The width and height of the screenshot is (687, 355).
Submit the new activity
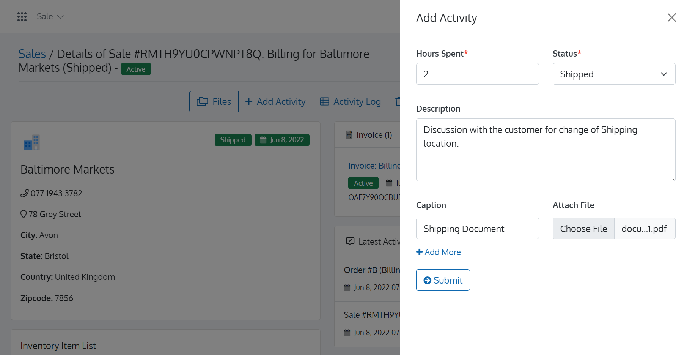coord(443,280)
